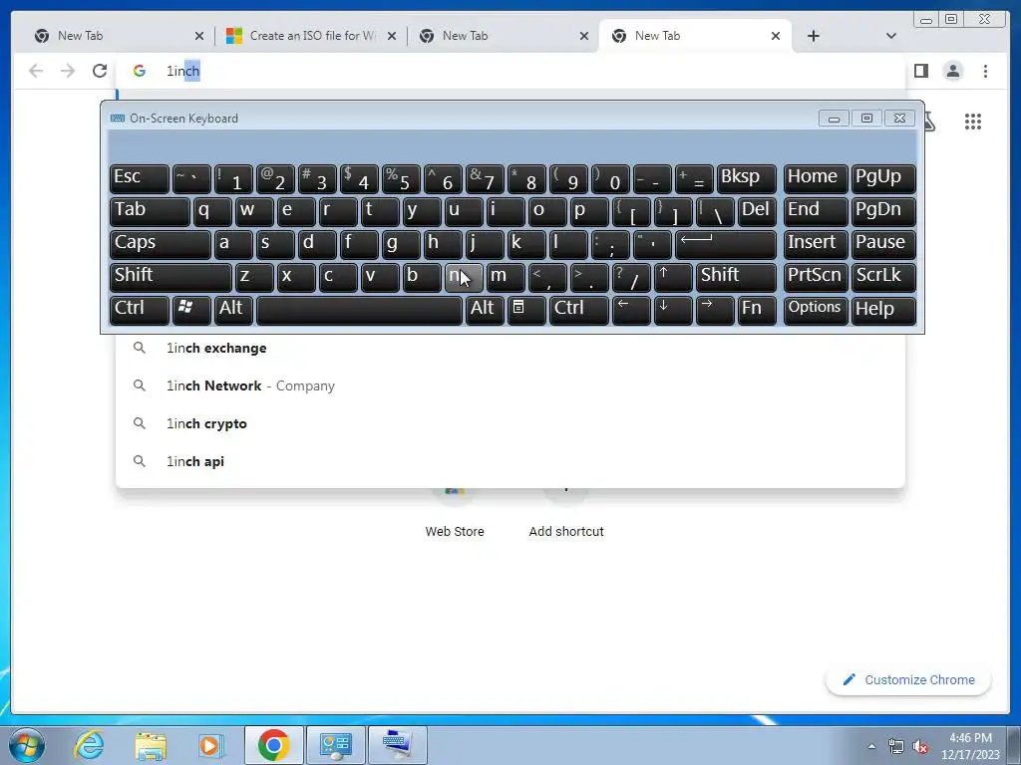The width and height of the screenshot is (1021, 765).
Task: Reload the page with the refresh icon
Action: click(100, 71)
